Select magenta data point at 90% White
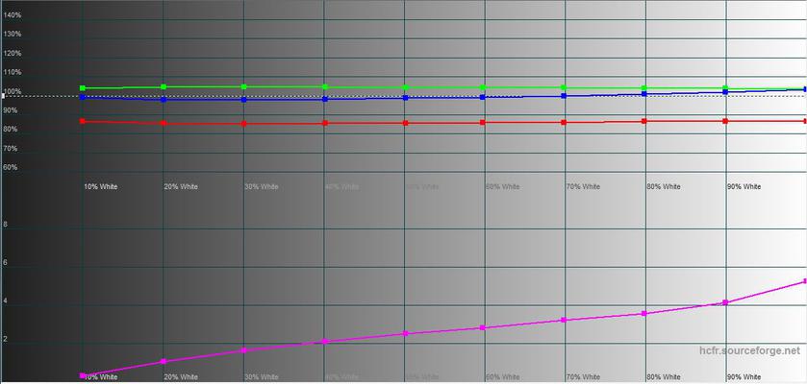Viewport: 807px width, 384px height. tap(725, 302)
